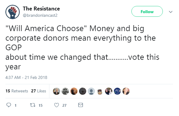Open first liker avatar of suited man
This screenshot has width=179, height=116.
coord(57,91)
